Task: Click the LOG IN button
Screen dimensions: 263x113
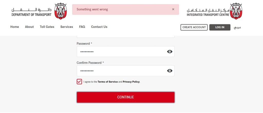Action: 220,27
